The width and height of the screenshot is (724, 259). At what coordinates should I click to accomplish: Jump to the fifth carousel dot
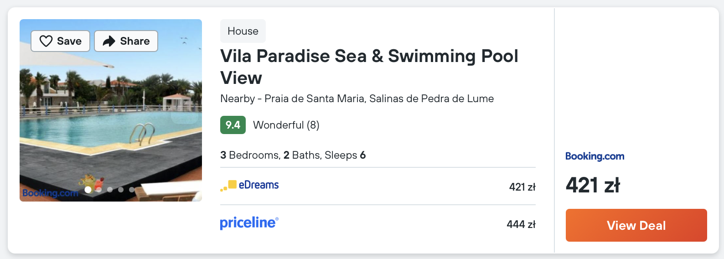(x=132, y=190)
